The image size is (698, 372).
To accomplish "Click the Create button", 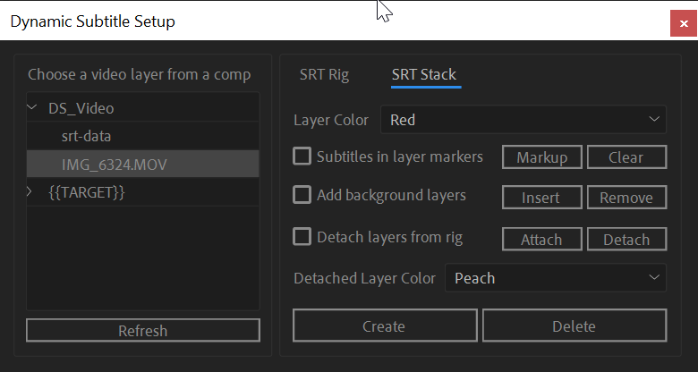I will (x=385, y=325).
